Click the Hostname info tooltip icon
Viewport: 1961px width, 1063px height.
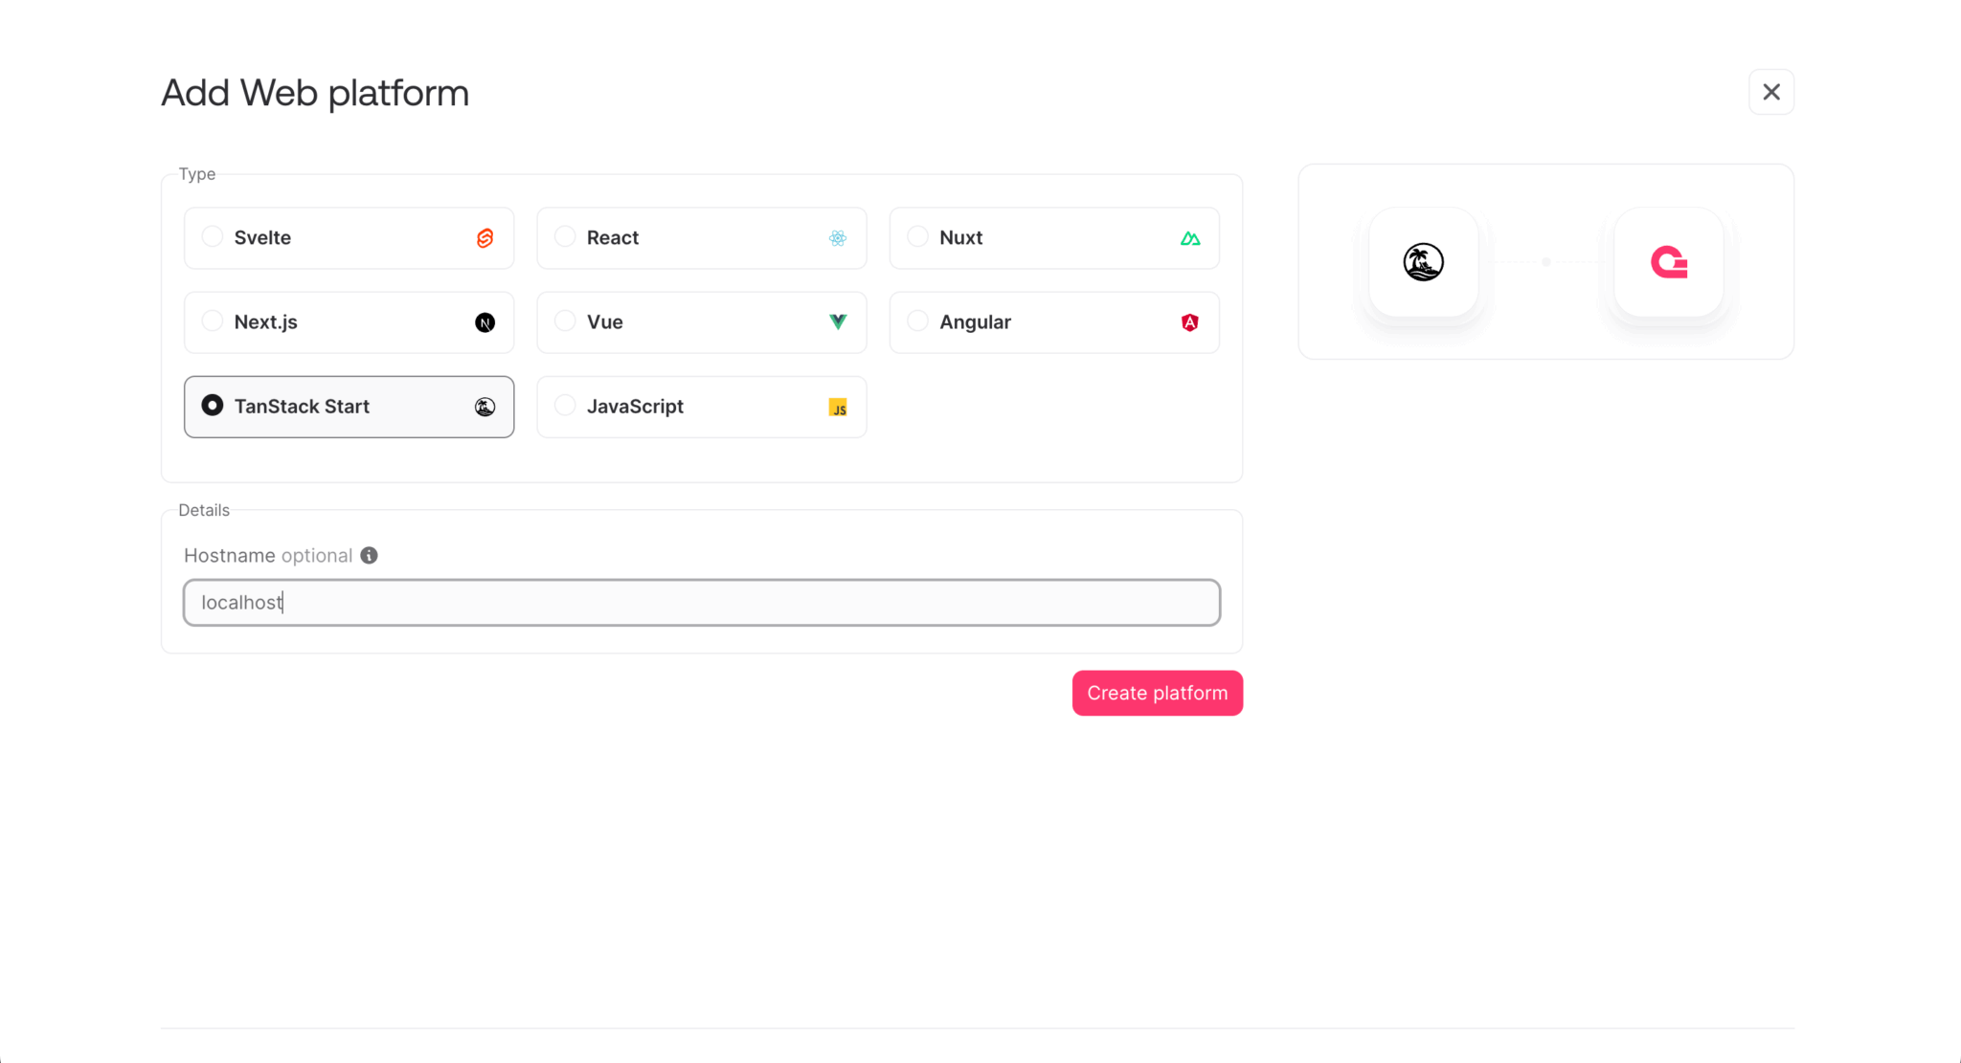[x=369, y=556]
